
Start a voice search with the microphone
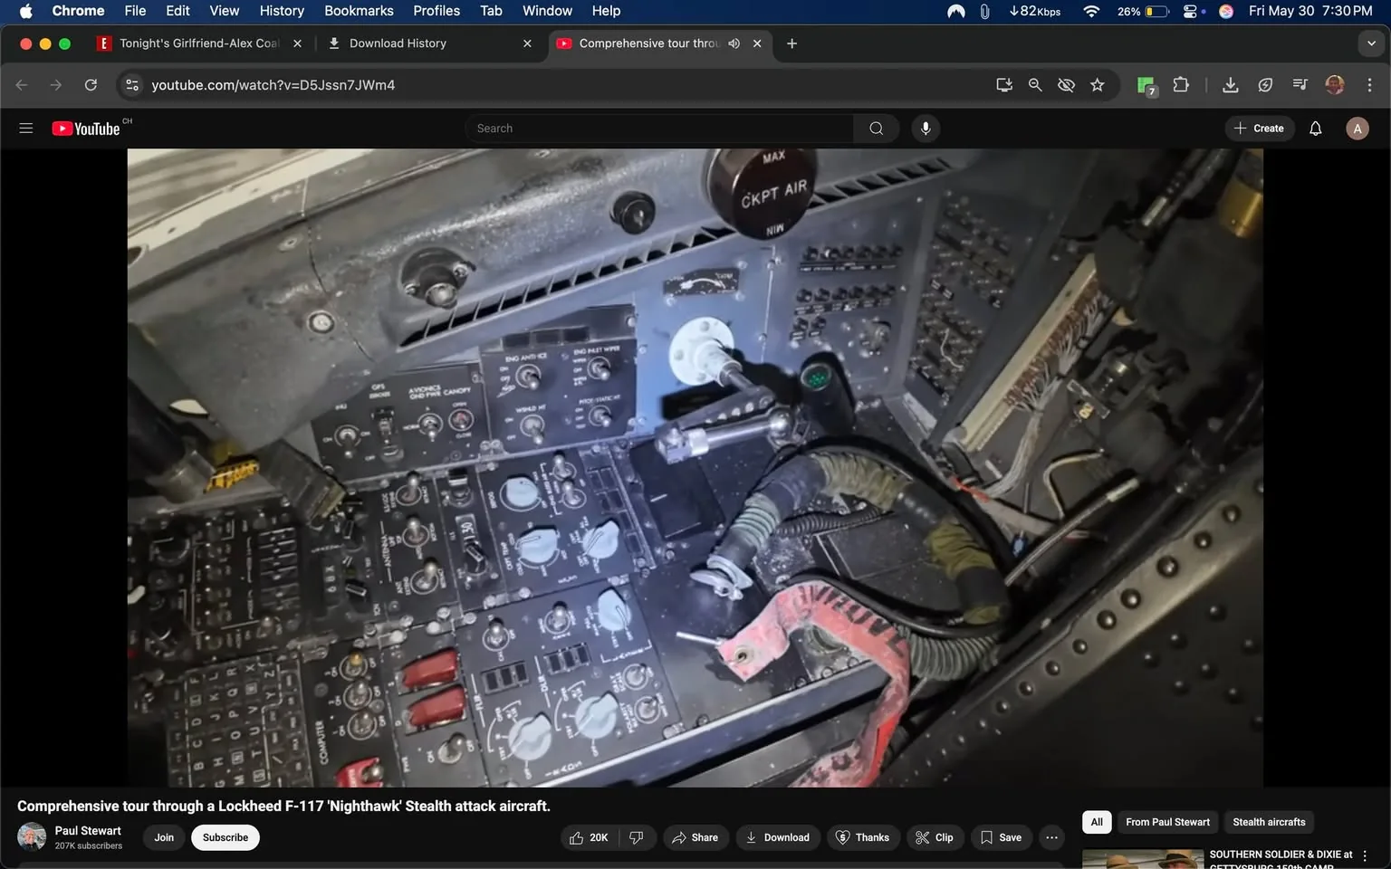925,128
